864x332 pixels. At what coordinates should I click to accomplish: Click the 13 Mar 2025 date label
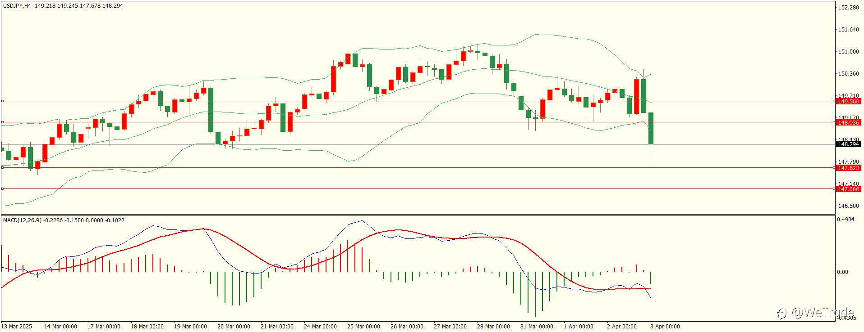(x=17, y=327)
